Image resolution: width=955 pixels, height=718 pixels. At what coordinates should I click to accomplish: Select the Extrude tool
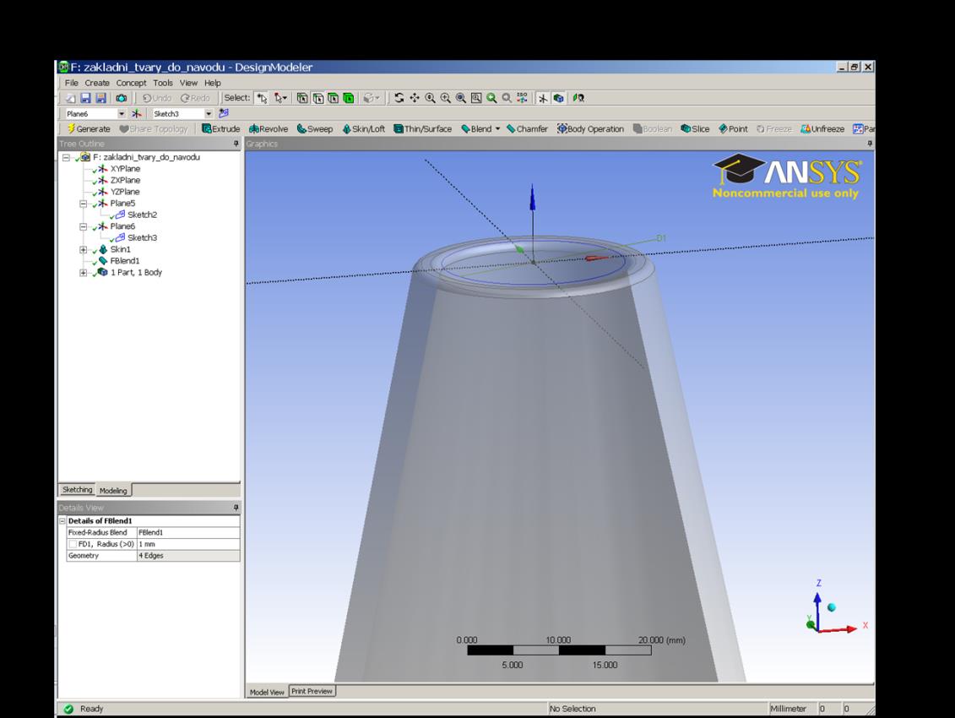(221, 128)
